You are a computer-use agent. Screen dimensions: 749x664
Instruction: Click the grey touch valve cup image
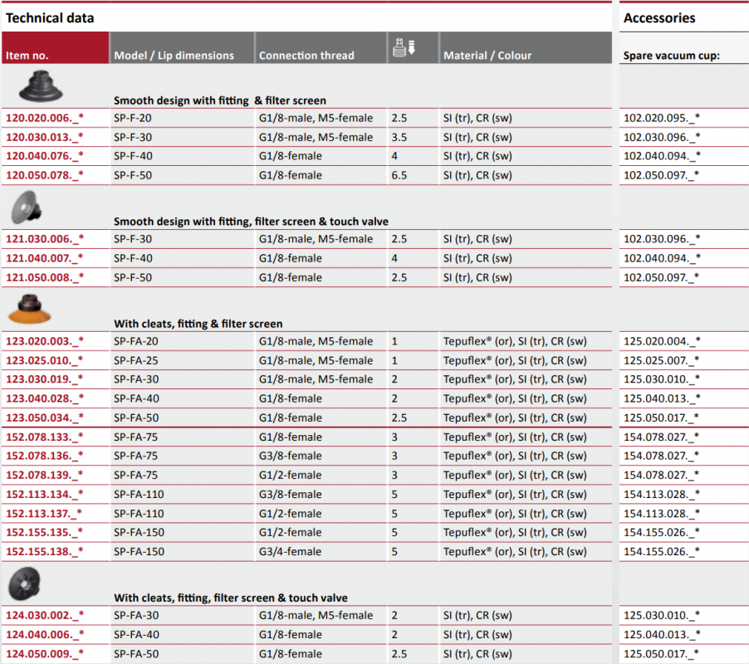click(x=27, y=207)
